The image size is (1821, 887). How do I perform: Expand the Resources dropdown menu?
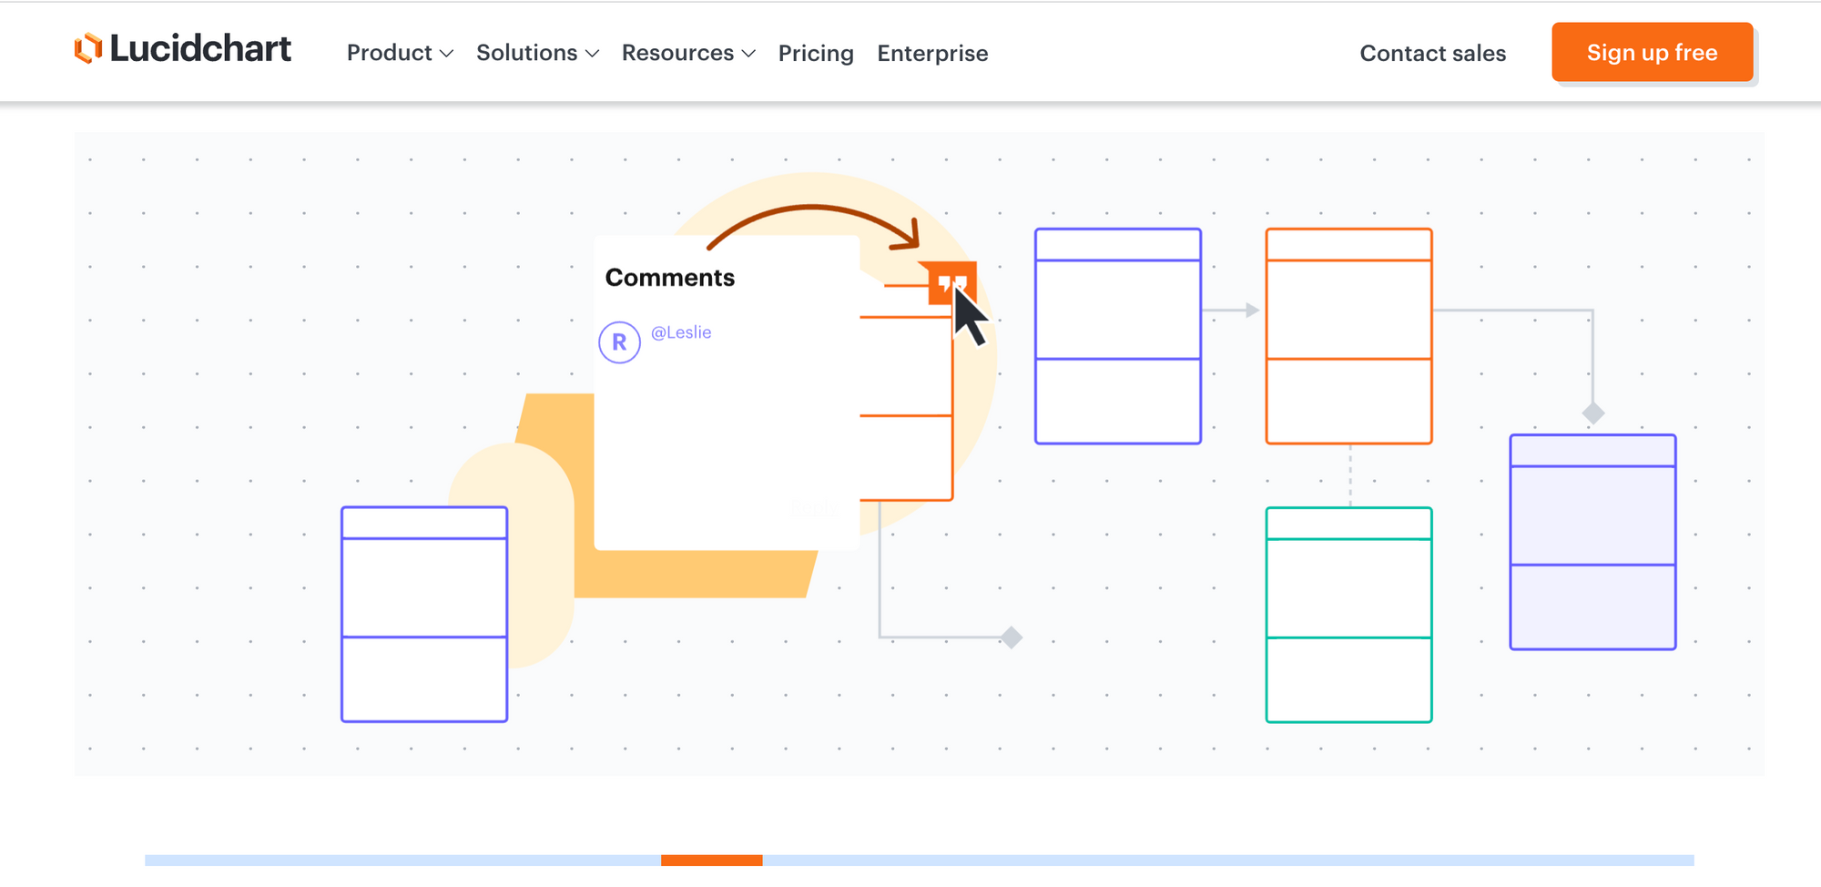pos(688,53)
